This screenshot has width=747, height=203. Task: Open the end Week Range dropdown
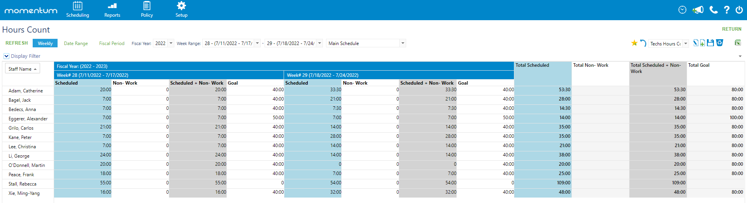point(319,43)
